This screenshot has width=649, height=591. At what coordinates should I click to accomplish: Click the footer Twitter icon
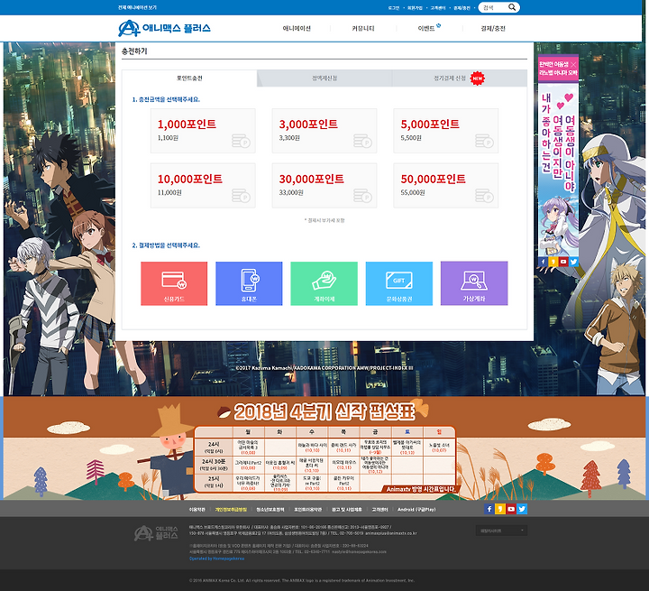pyautogui.click(x=522, y=509)
